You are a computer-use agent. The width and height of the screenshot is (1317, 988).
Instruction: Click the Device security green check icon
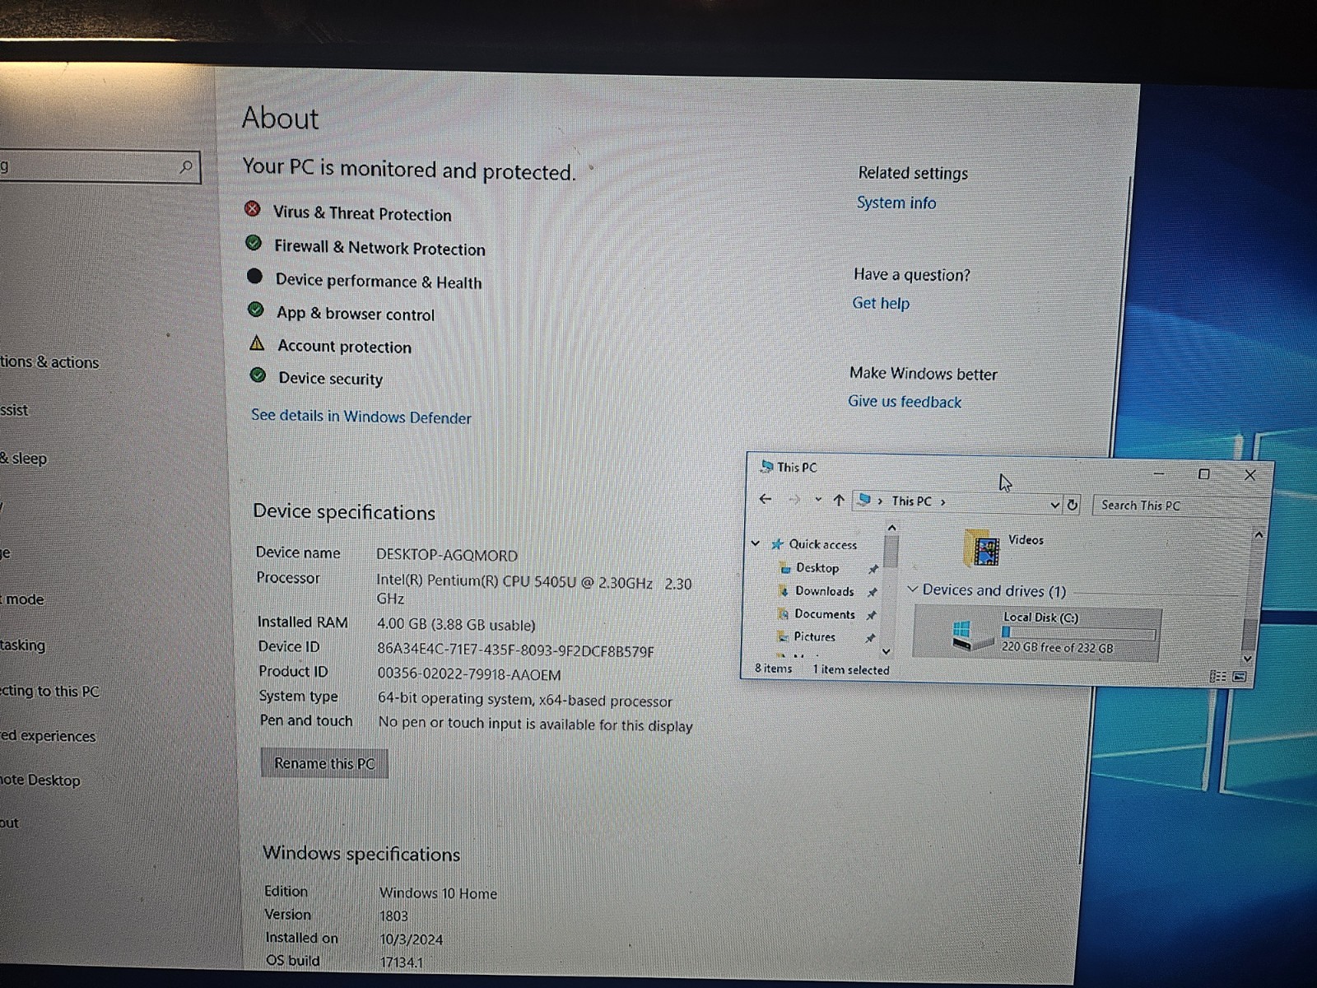tap(258, 375)
